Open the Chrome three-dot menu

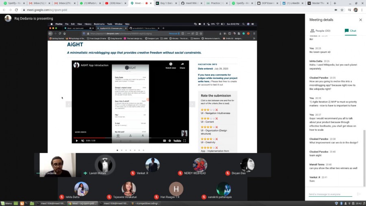coord(362,10)
